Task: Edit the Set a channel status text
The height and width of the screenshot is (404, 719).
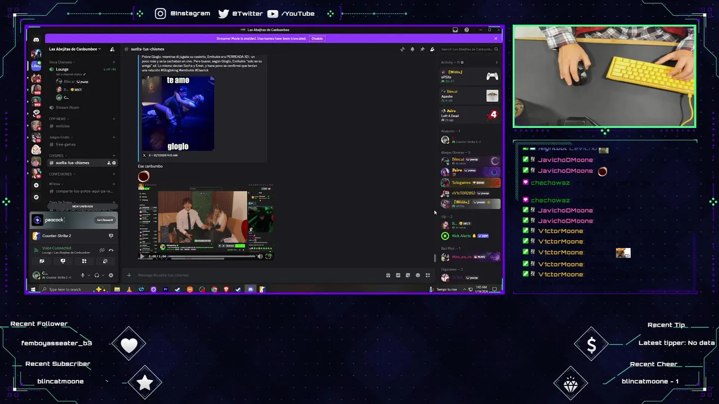Action: [70, 74]
